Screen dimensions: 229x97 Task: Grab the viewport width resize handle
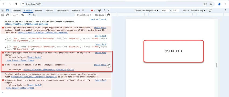(216, 65)
